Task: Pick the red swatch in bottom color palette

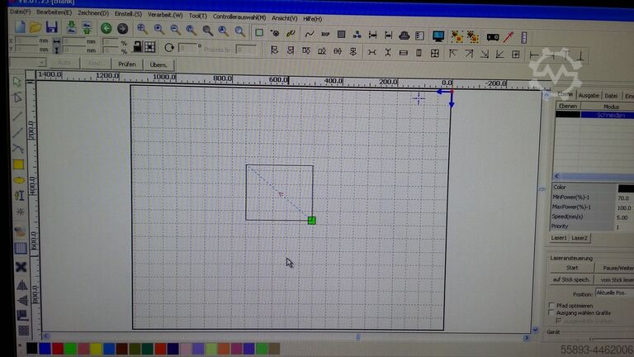Action: point(58,349)
